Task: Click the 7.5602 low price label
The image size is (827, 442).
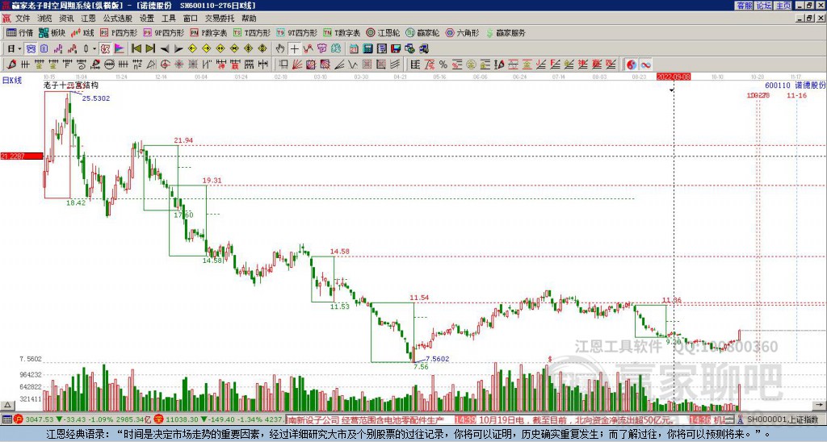Action: [437, 359]
